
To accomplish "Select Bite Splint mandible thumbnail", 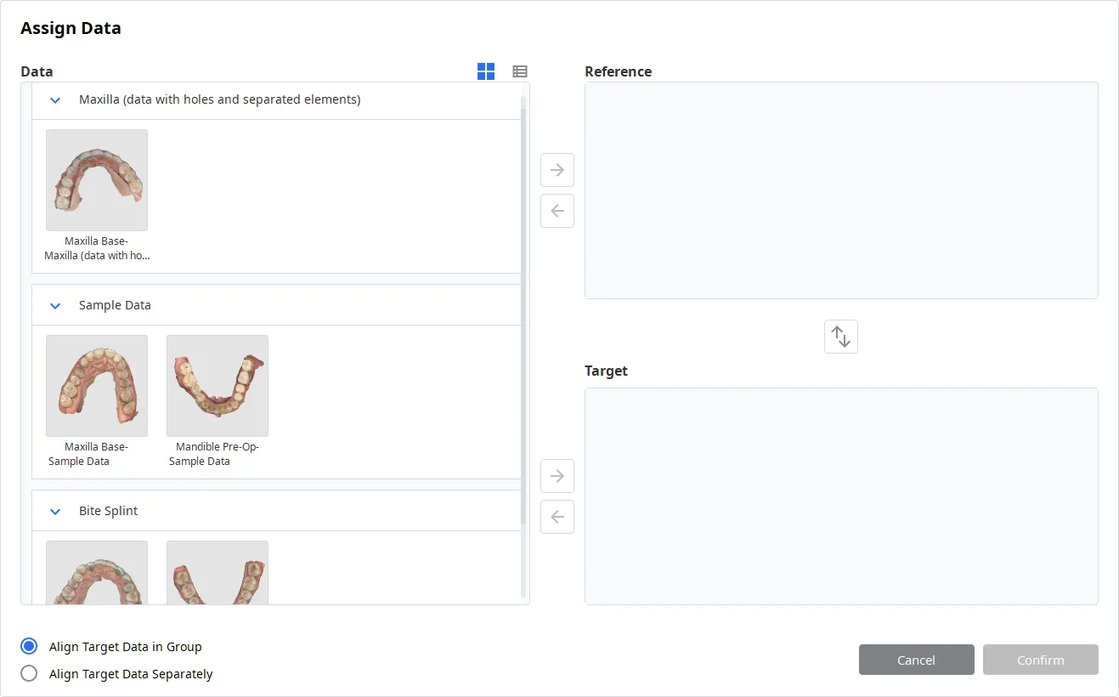I will [218, 572].
